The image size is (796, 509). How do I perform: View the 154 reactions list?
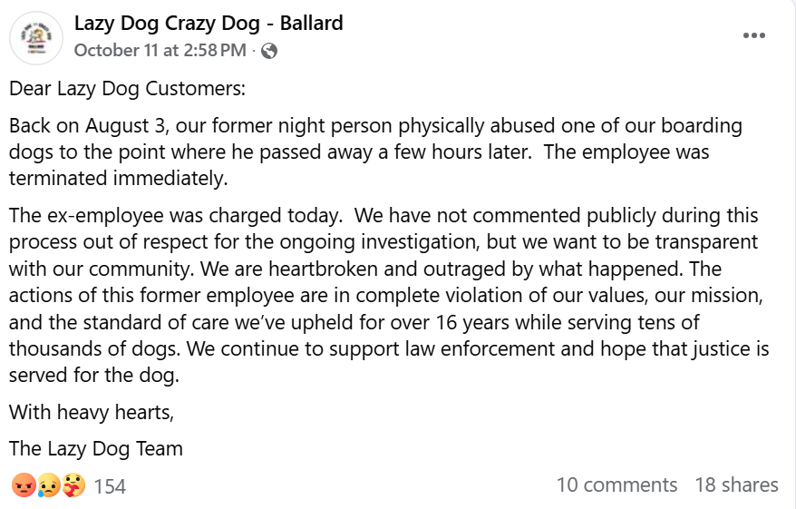coord(110,486)
